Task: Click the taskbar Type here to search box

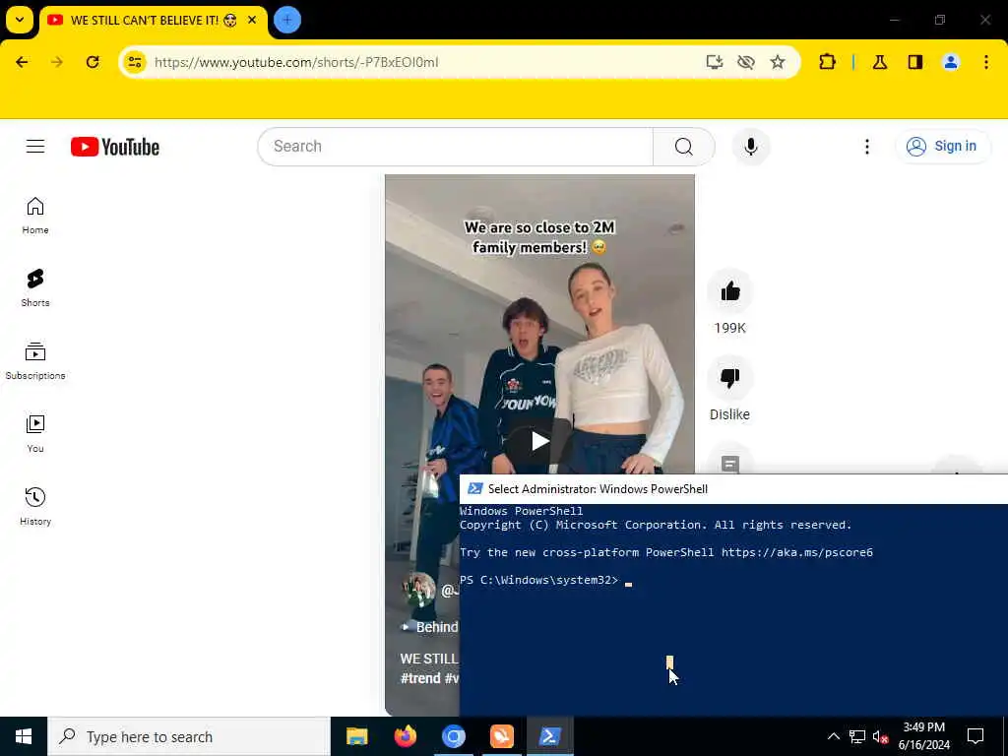Action: (189, 736)
